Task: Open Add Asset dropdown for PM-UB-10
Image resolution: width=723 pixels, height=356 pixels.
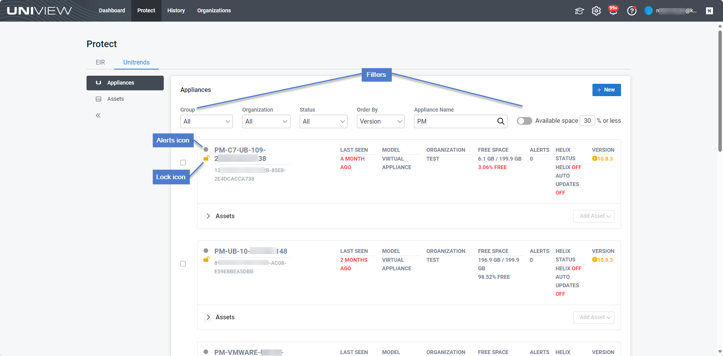Action: click(x=594, y=317)
